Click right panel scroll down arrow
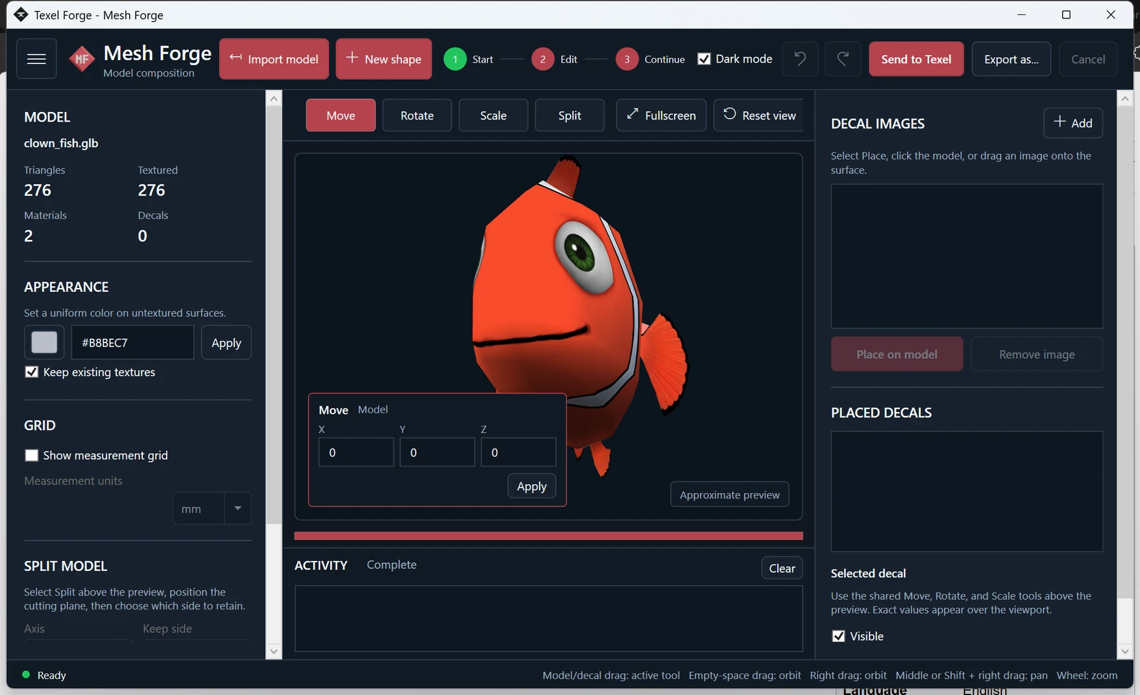Viewport: 1140px width, 695px height. (x=1125, y=651)
